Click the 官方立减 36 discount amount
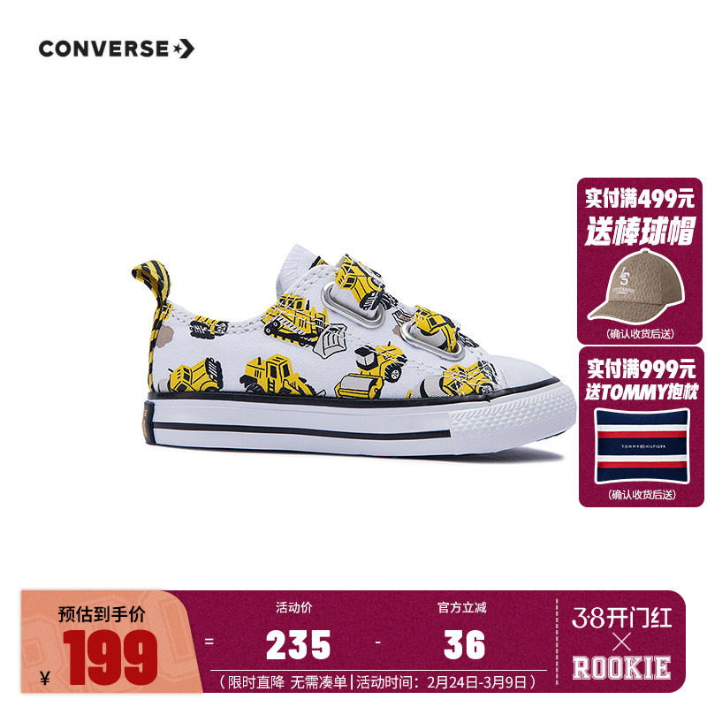The image size is (707, 707). point(464,645)
